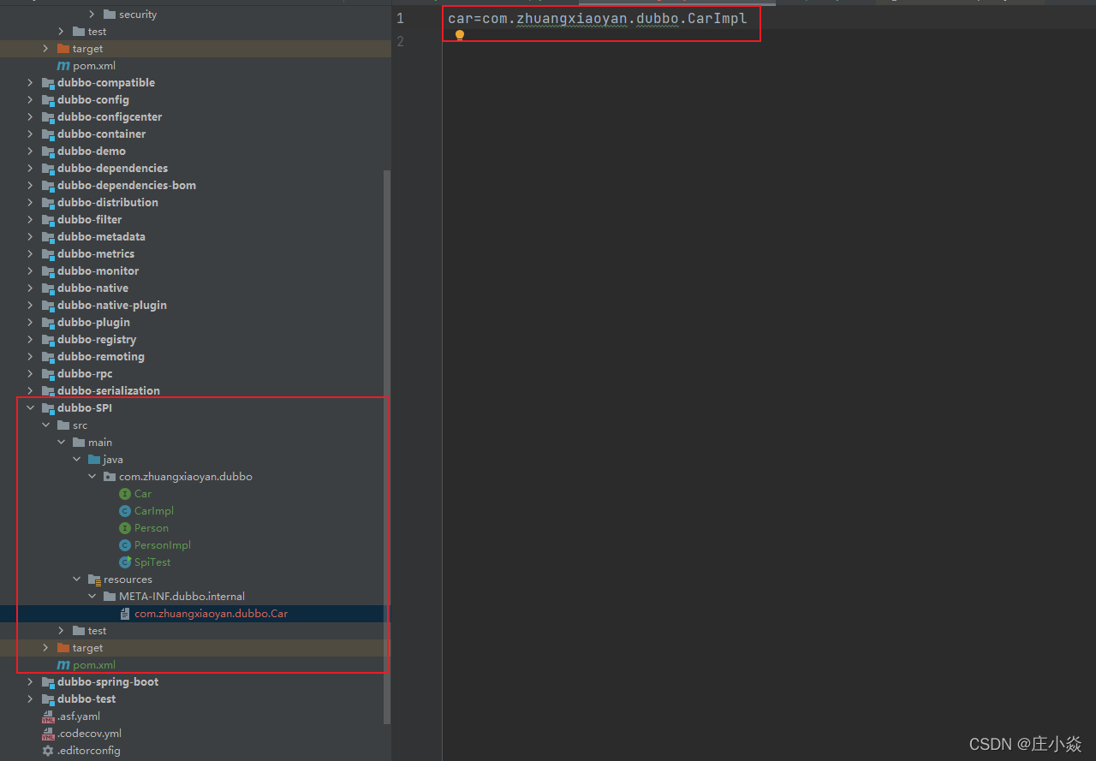
Task: Click the resources folder icon
Action: pyautogui.click(x=94, y=580)
